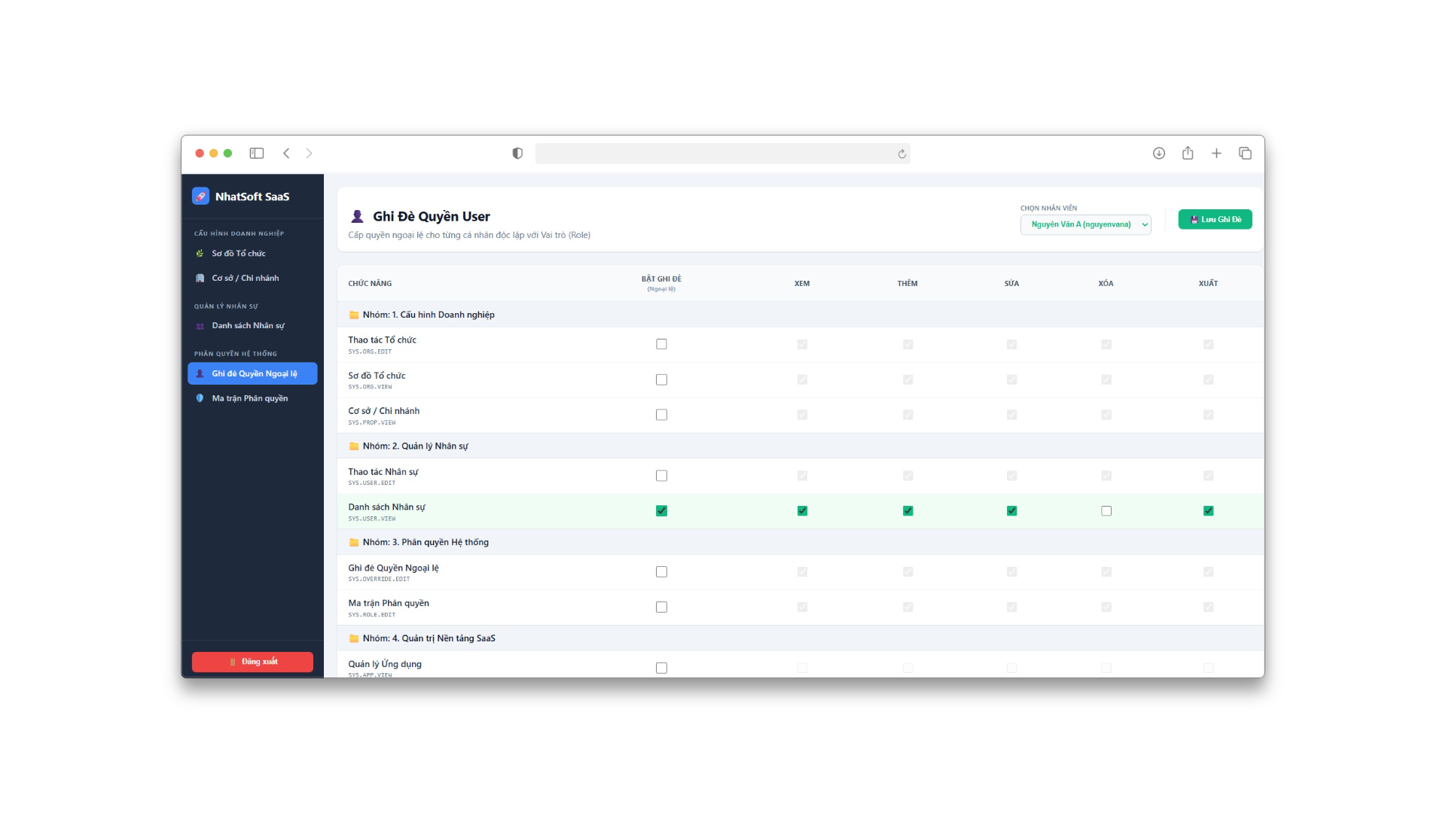Image resolution: width=1446 pixels, height=813 pixels.
Task: Enable override for Ma trận Phân quyền row
Action: 661,607
